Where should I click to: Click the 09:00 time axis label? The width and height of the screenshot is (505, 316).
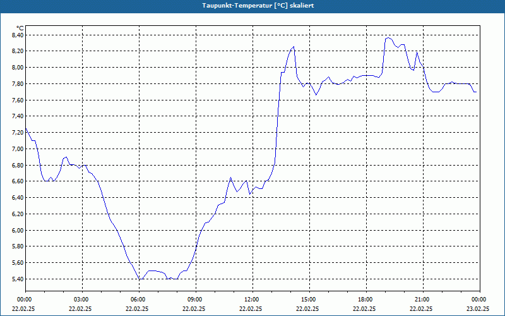coord(196,300)
